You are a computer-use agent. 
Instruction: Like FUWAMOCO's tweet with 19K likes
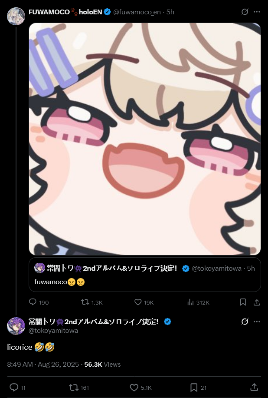pos(144,302)
